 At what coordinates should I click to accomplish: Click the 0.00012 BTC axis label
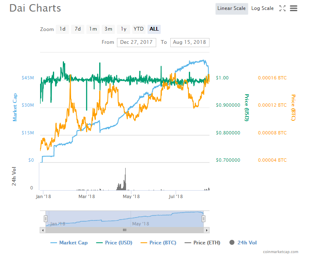coord(272,105)
